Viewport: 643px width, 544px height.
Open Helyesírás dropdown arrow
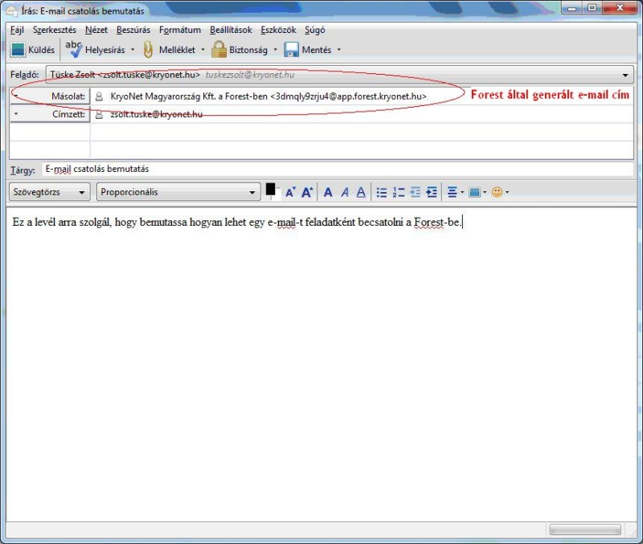(133, 50)
